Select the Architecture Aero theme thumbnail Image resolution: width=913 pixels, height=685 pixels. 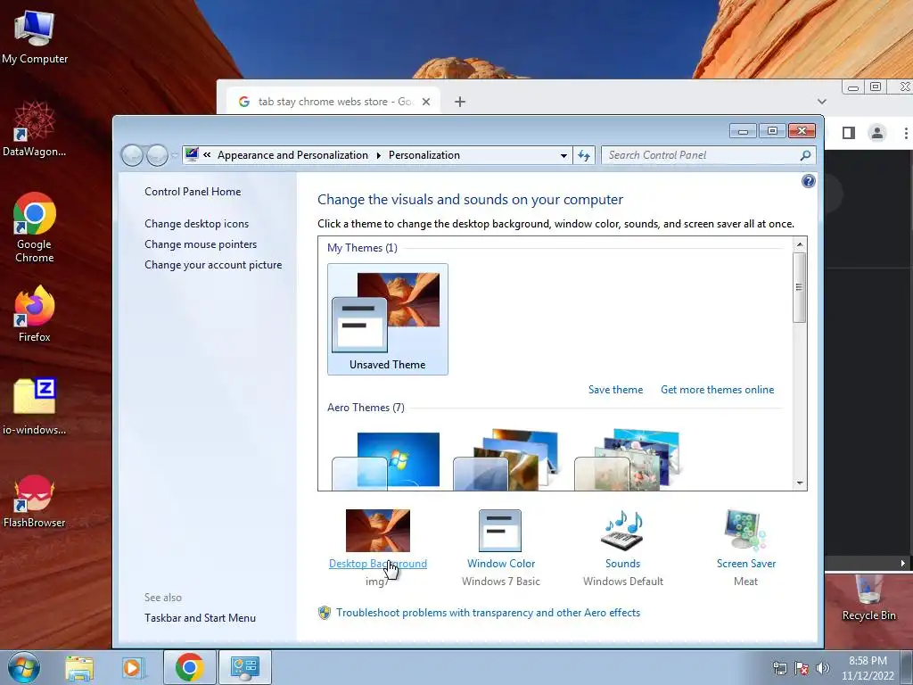coord(507,460)
